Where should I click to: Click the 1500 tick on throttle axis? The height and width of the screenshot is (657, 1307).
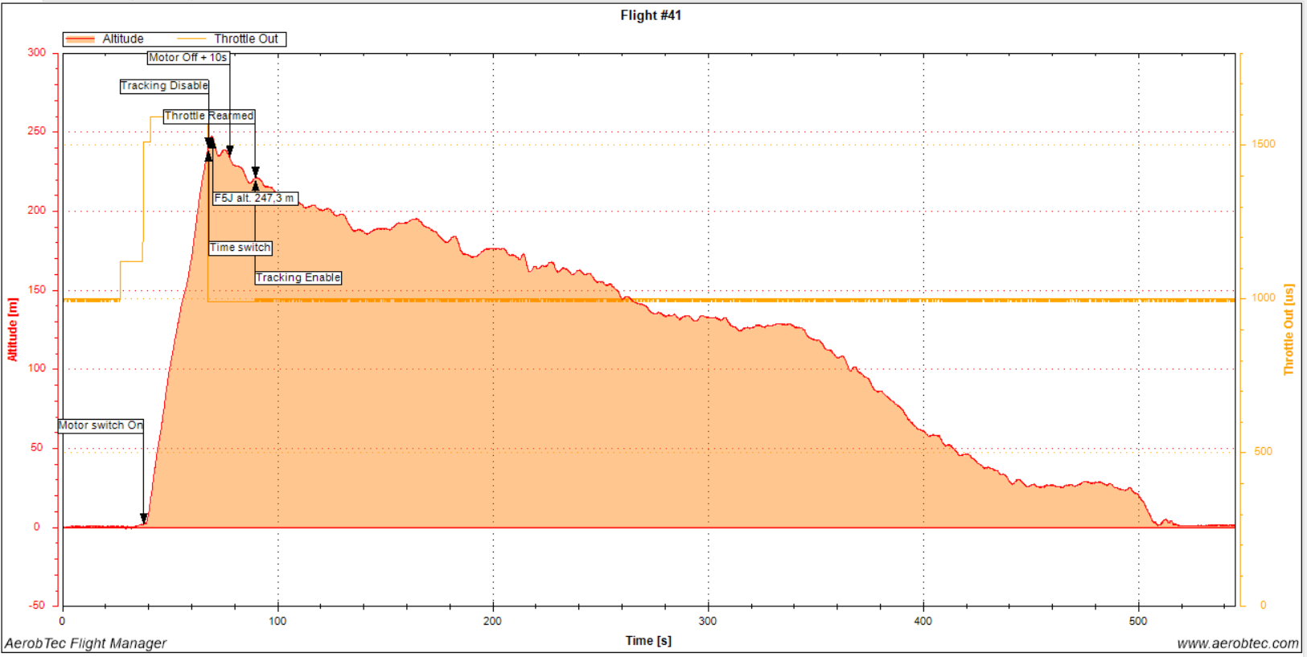tap(1263, 144)
